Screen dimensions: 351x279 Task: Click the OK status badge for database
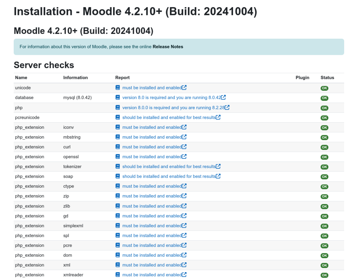pyautogui.click(x=324, y=98)
